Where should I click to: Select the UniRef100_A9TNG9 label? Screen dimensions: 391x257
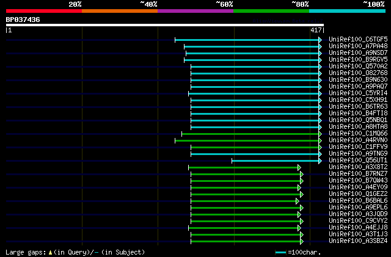(x=358, y=154)
